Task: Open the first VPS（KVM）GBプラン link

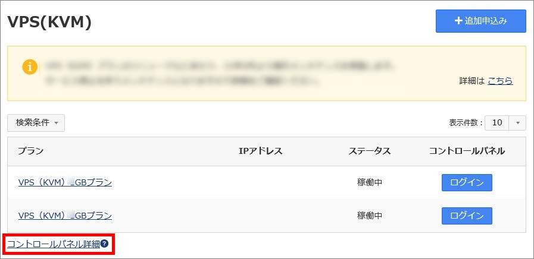Action: (65, 183)
